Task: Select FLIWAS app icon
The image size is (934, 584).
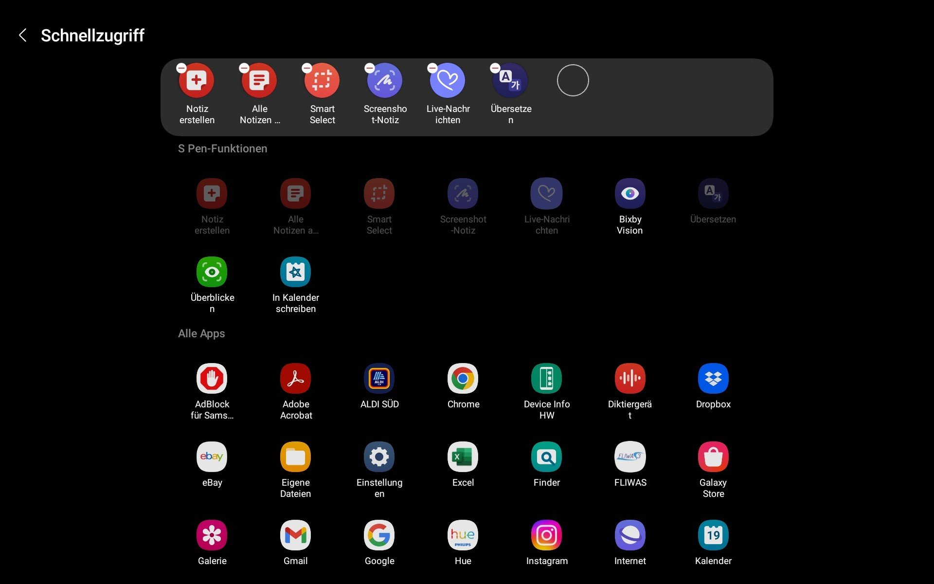Action: point(630,457)
